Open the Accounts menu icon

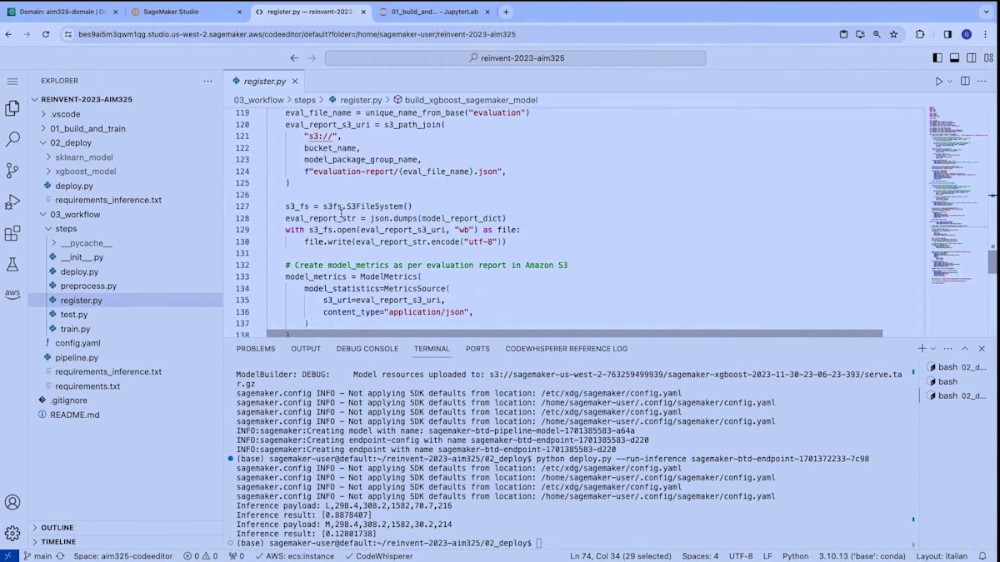click(12, 502)
